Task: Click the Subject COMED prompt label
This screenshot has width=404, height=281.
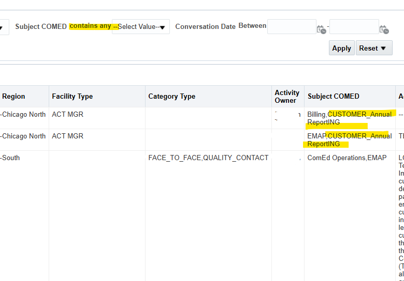Action: tap(41, 26)
